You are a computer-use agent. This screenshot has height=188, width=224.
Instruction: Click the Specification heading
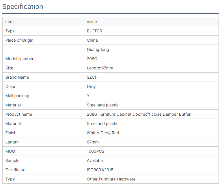point(23,7)
